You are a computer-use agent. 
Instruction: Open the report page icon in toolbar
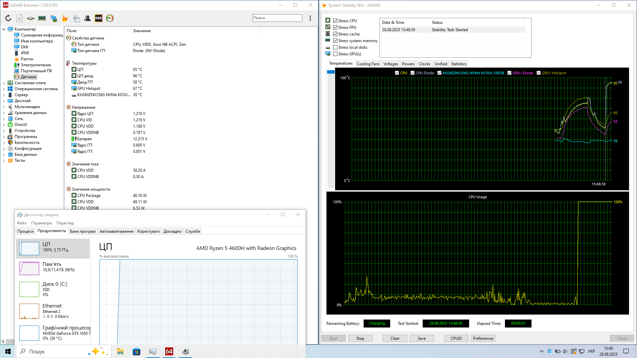20,18
